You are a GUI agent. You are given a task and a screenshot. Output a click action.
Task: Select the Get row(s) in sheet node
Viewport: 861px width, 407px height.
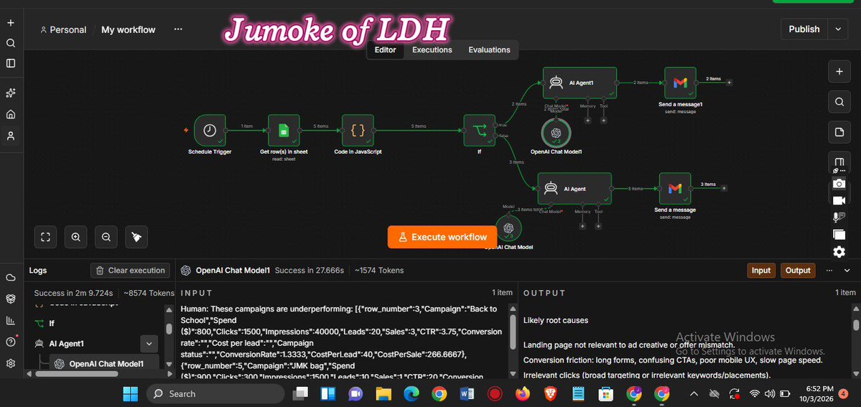(x=284, y=130)
